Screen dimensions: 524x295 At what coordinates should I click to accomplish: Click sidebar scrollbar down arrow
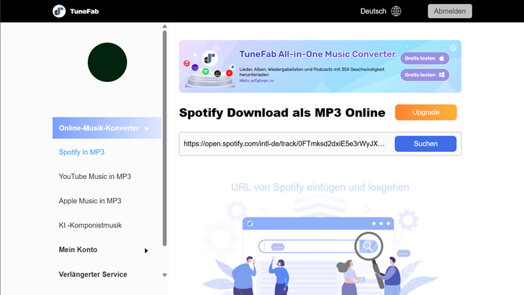click(164, 275)
